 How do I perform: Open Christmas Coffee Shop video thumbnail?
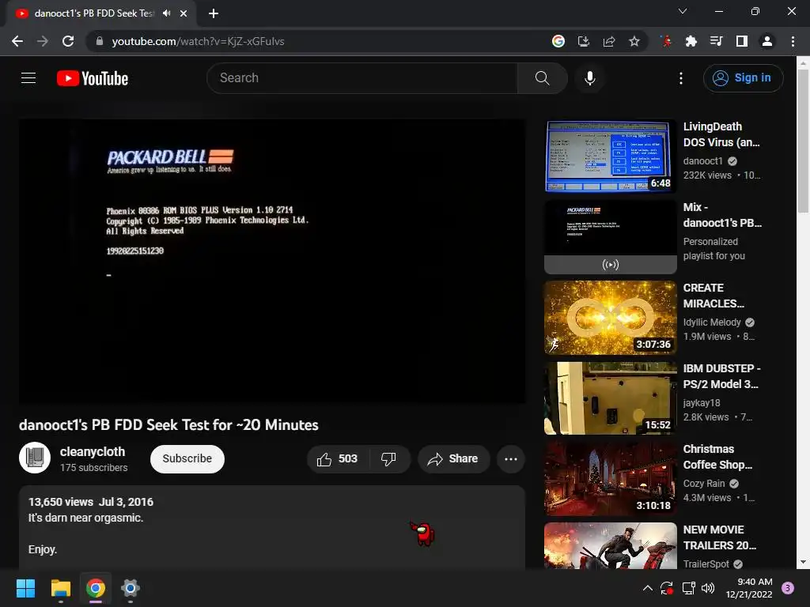pos(610,479)
